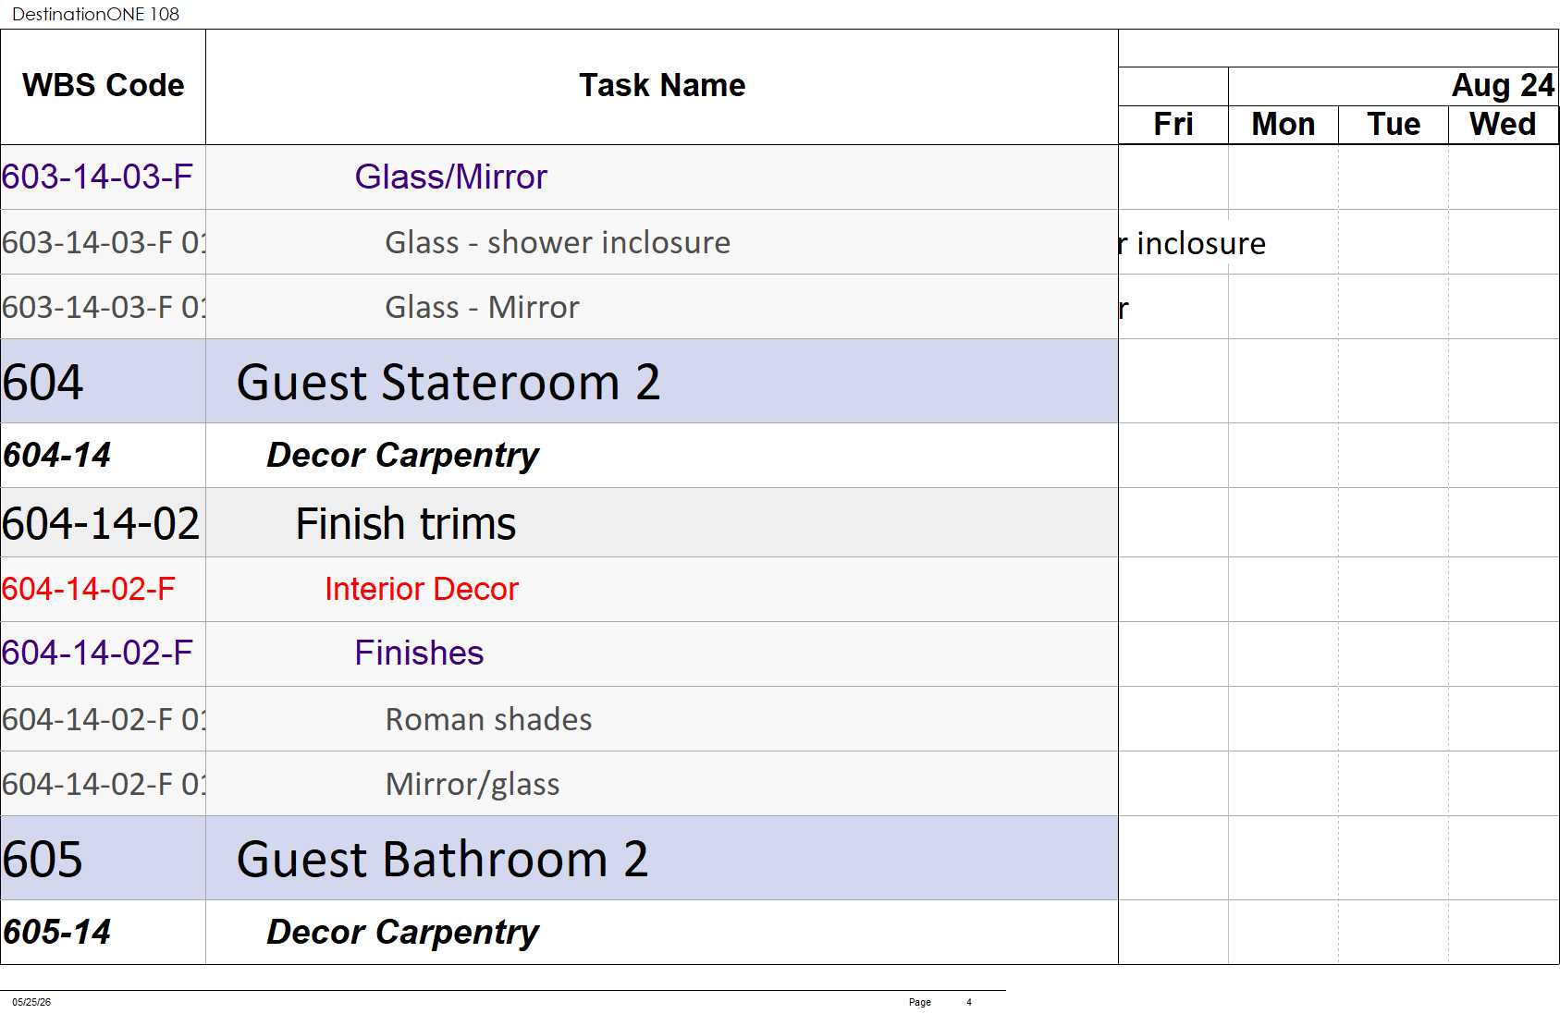Select the Glass - Mirror task
Screen dimensions: 1560x1014
click(x=482, y=307)
